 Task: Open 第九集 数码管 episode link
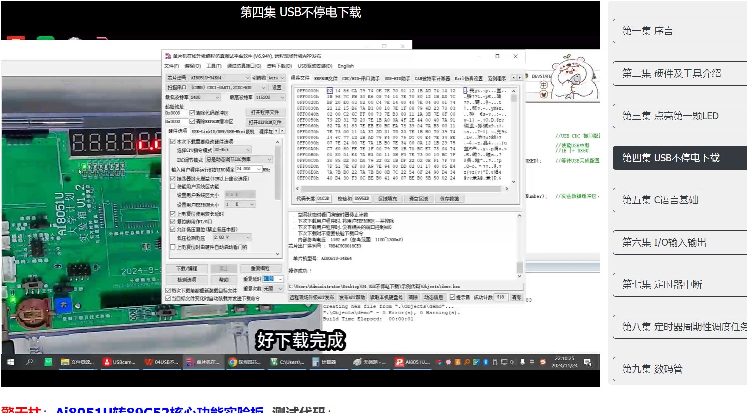click(680, 369)
